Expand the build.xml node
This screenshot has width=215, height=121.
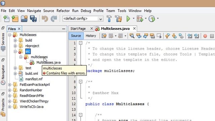coord(15,74)
